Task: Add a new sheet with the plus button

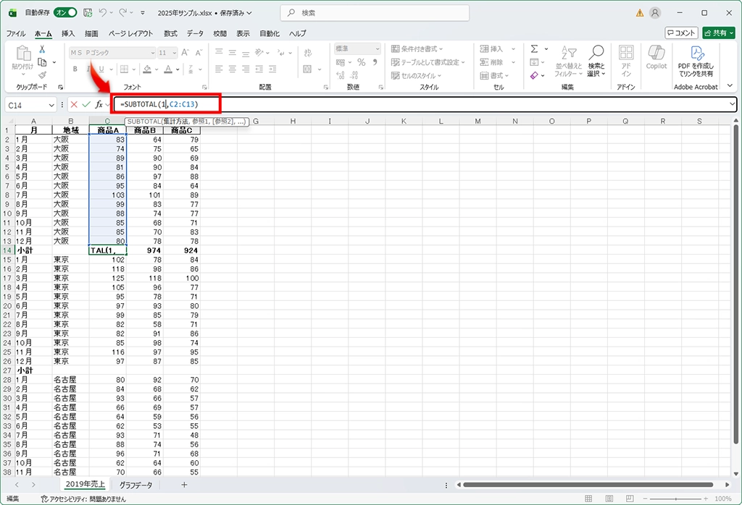Action: click(x=184, y=485)
